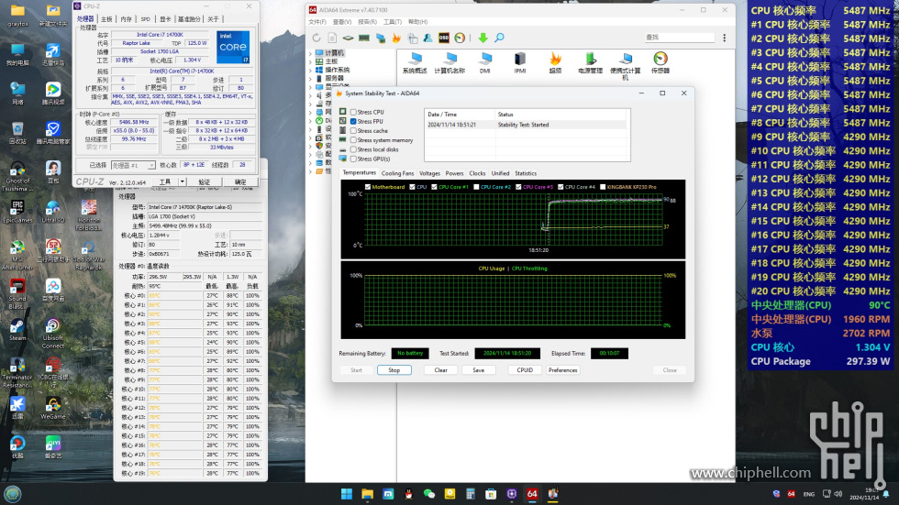This screenshot has width=899, height=505.
Task: Open the 传感器 gauge icon
Action: tap(660, 63)
